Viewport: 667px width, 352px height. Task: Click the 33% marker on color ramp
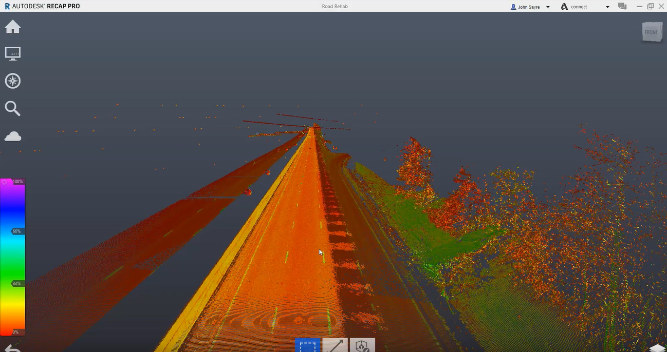click(16, 283)
